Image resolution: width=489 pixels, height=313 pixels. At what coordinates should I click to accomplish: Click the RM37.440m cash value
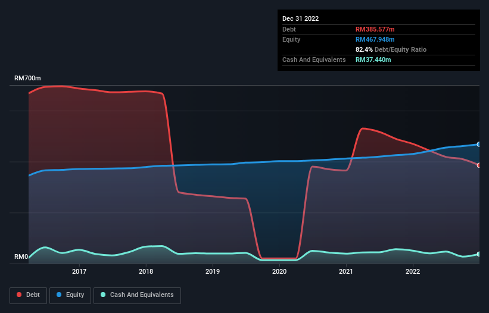pos(373,60)
